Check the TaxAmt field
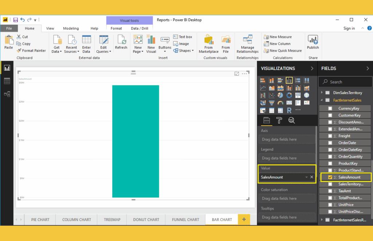The image size is (373, 241). click(x=330, y=191)
